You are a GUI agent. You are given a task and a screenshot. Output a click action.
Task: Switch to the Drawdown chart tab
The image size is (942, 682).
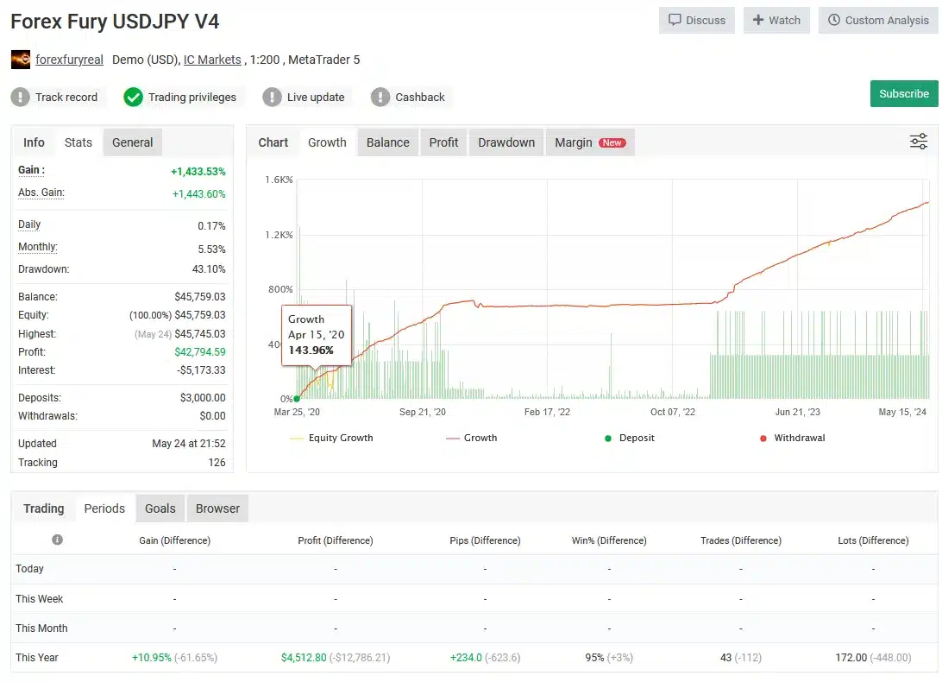coord(506,142)
